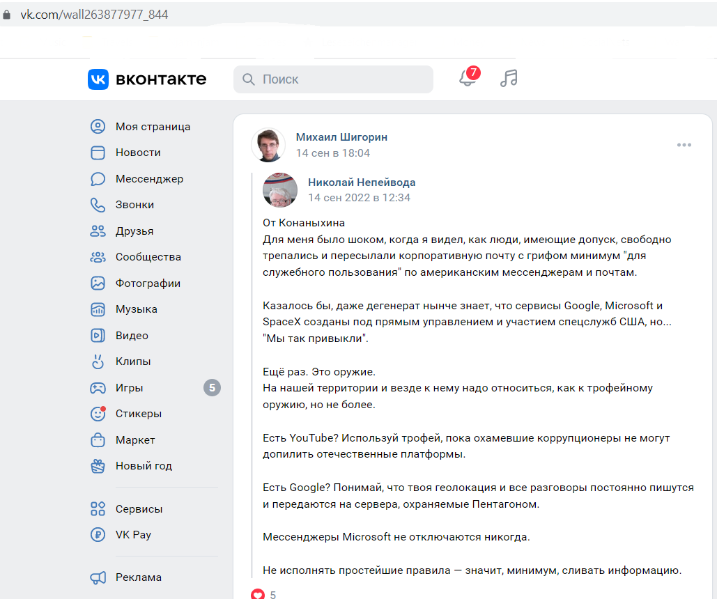Click the Стикеры smiley icon
This screenshot has width=717, height=599.
pos(98,414)
